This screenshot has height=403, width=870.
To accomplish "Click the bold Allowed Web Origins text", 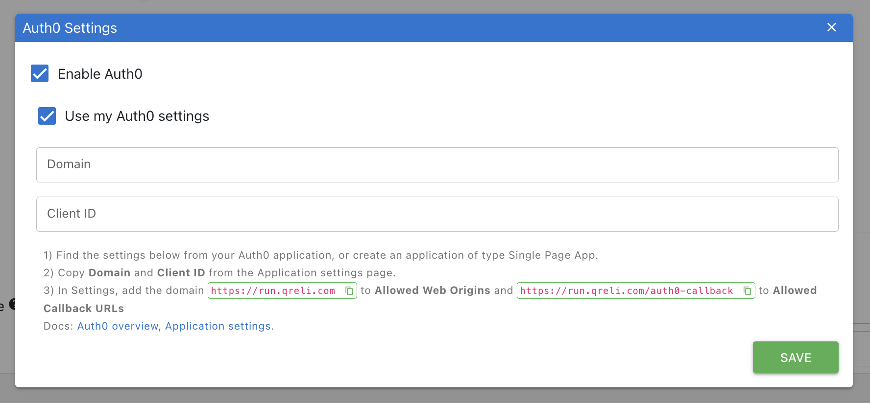I will (432, 291).
